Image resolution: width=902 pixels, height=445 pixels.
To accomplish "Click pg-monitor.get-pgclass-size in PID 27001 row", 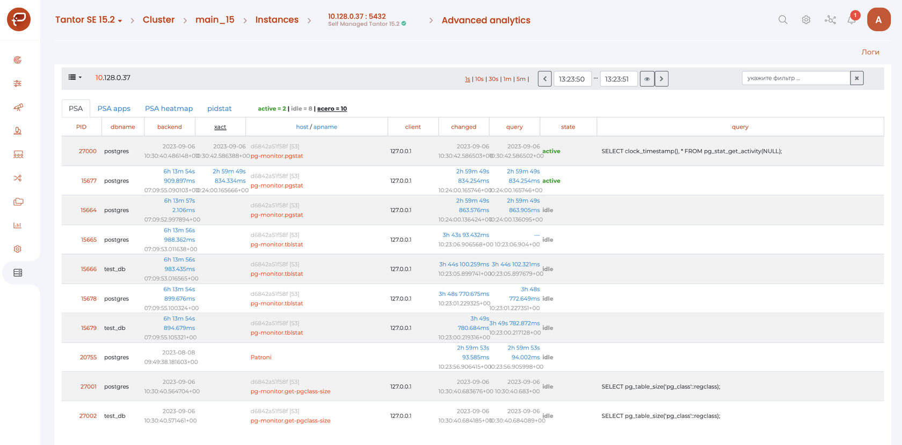I will [x=290, y=391].
